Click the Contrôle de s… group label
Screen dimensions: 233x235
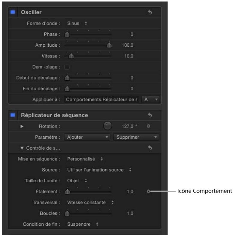pos(43,148)
